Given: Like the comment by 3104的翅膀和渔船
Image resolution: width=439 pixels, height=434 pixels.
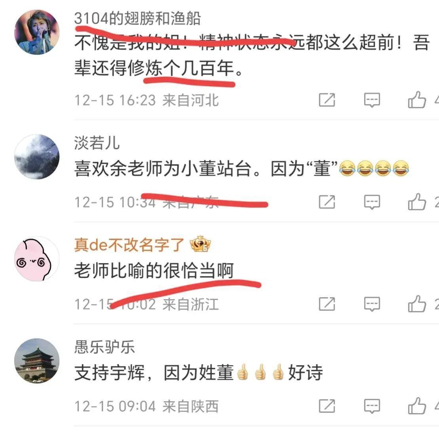Looking at the screenshot, I should pos(417,100).
